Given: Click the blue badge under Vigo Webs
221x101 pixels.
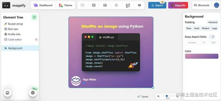Looking at the screenshot, I should (84, 83).
